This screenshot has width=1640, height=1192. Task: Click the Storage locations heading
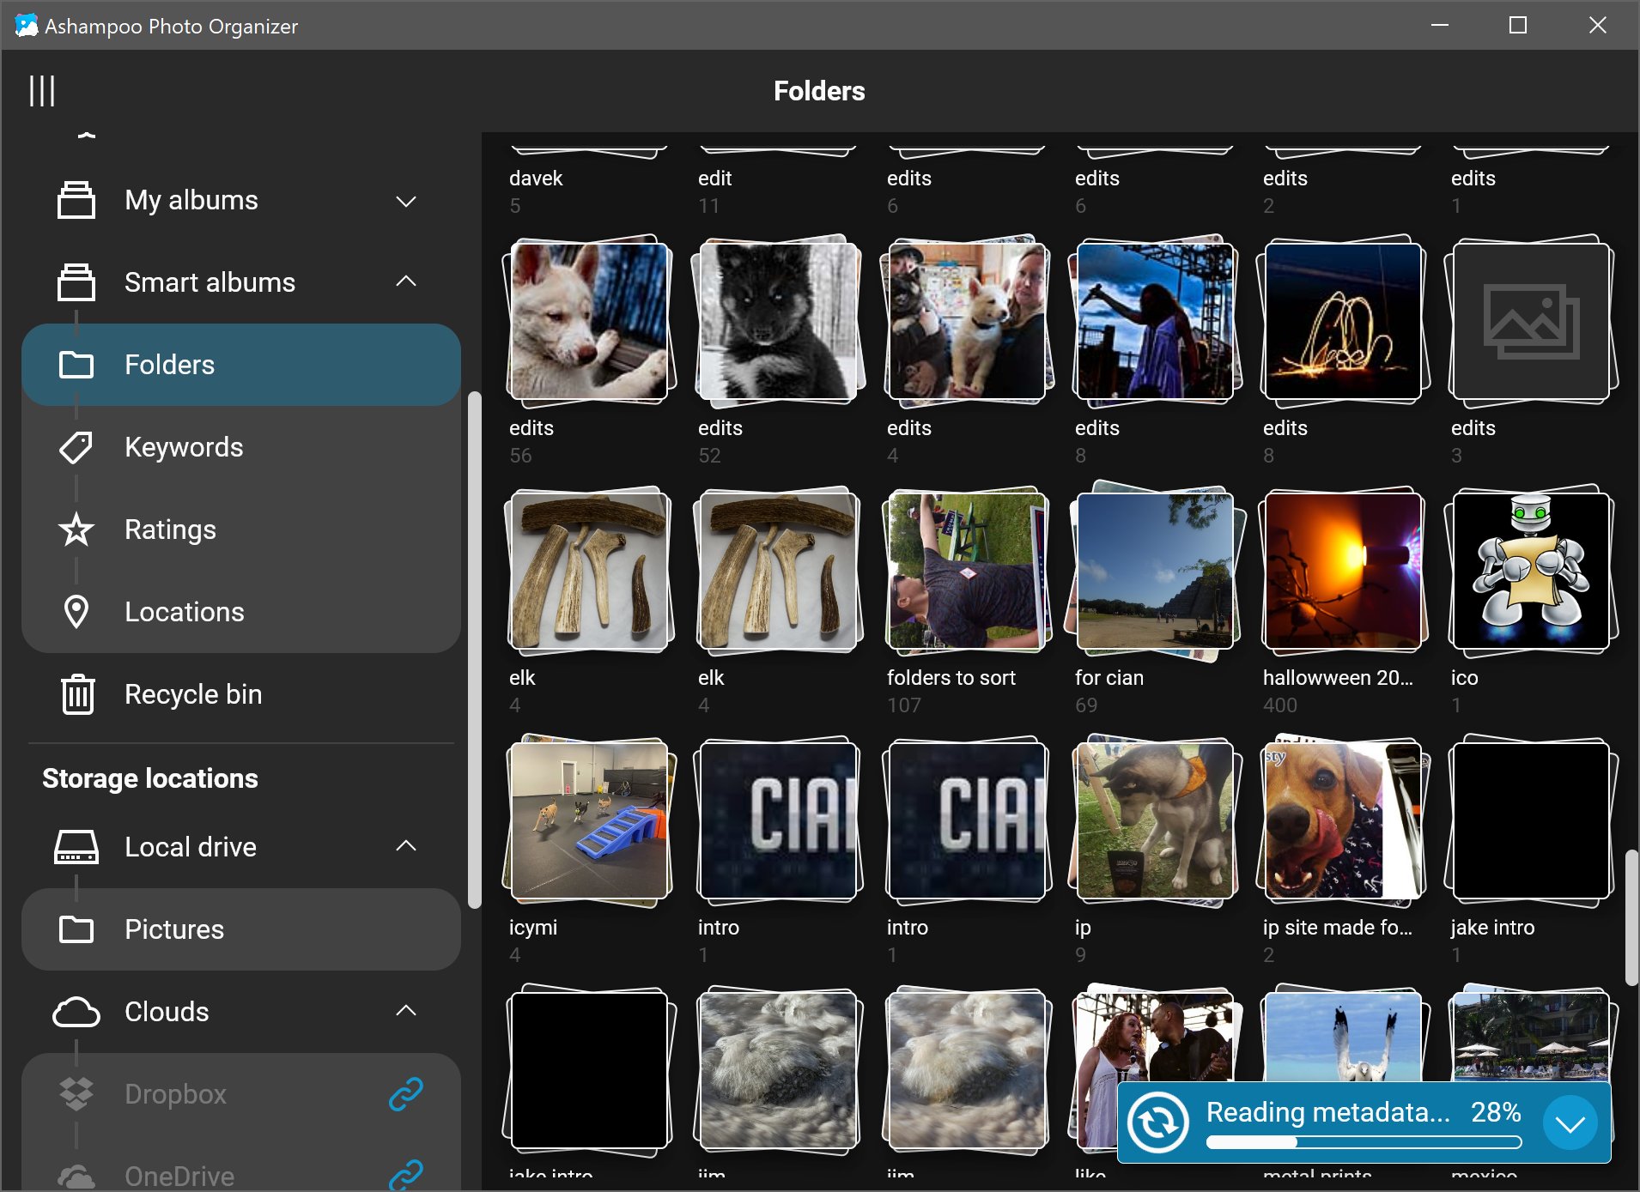click(x=150, y=778)
